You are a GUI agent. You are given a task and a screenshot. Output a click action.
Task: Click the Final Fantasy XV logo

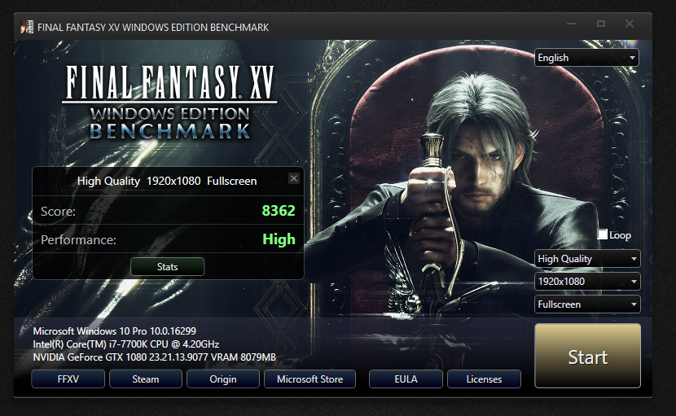tap(170, 103)
